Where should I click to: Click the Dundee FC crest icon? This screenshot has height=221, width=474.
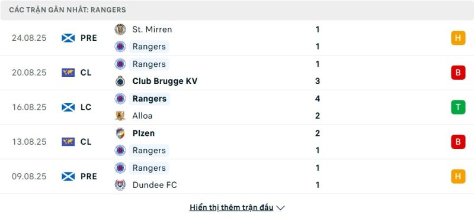[x=120, y=185]
